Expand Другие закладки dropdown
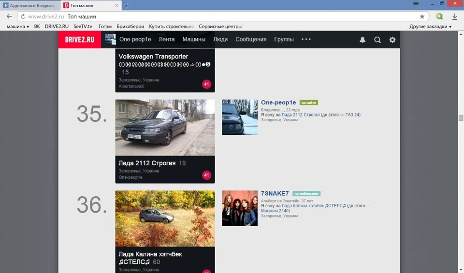 click(x=430, y=26)
